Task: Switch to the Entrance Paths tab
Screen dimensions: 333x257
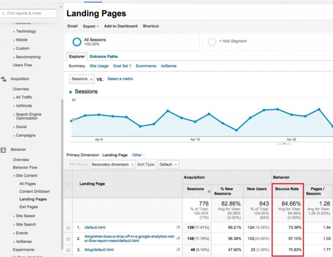Action: click(103, 56)
